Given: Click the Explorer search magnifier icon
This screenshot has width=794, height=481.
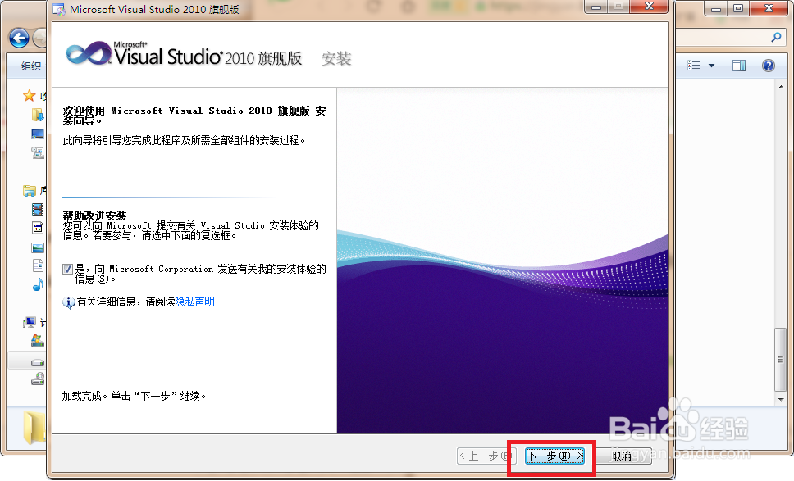Looking at the screenshot, I should [776, 37].
